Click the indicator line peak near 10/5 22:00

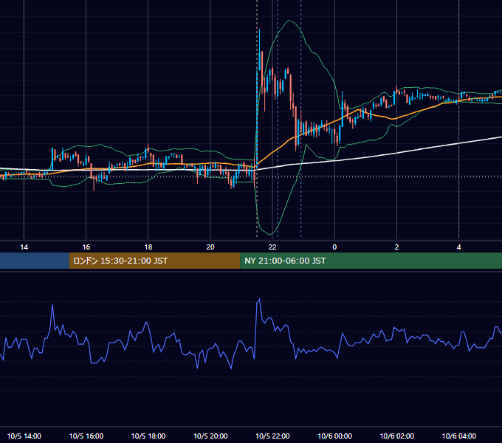coord(259,300)
